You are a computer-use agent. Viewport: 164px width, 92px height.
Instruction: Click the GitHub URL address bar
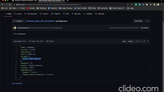pyautogui.click(x=69, y=5)
